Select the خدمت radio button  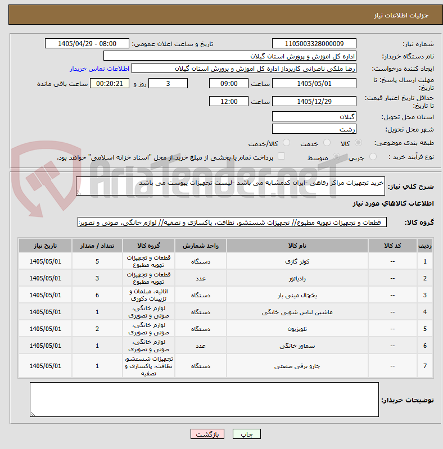coord(327,143)
